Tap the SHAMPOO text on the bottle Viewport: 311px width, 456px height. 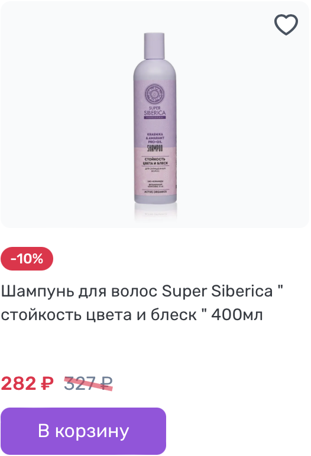tap(155, 148)
